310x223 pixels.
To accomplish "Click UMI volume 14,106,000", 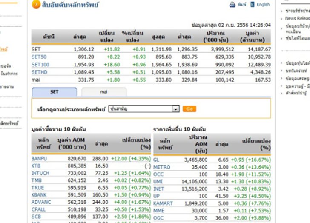I will coord(195,182).
